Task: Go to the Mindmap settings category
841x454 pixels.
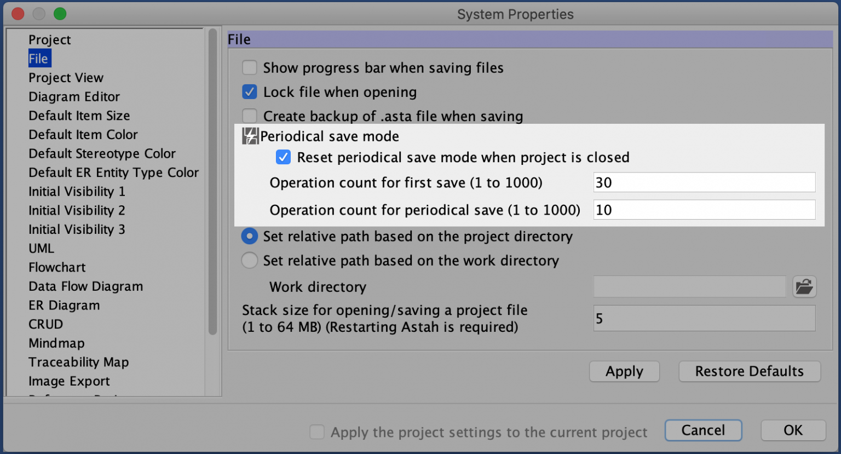Action: (56, 343)
